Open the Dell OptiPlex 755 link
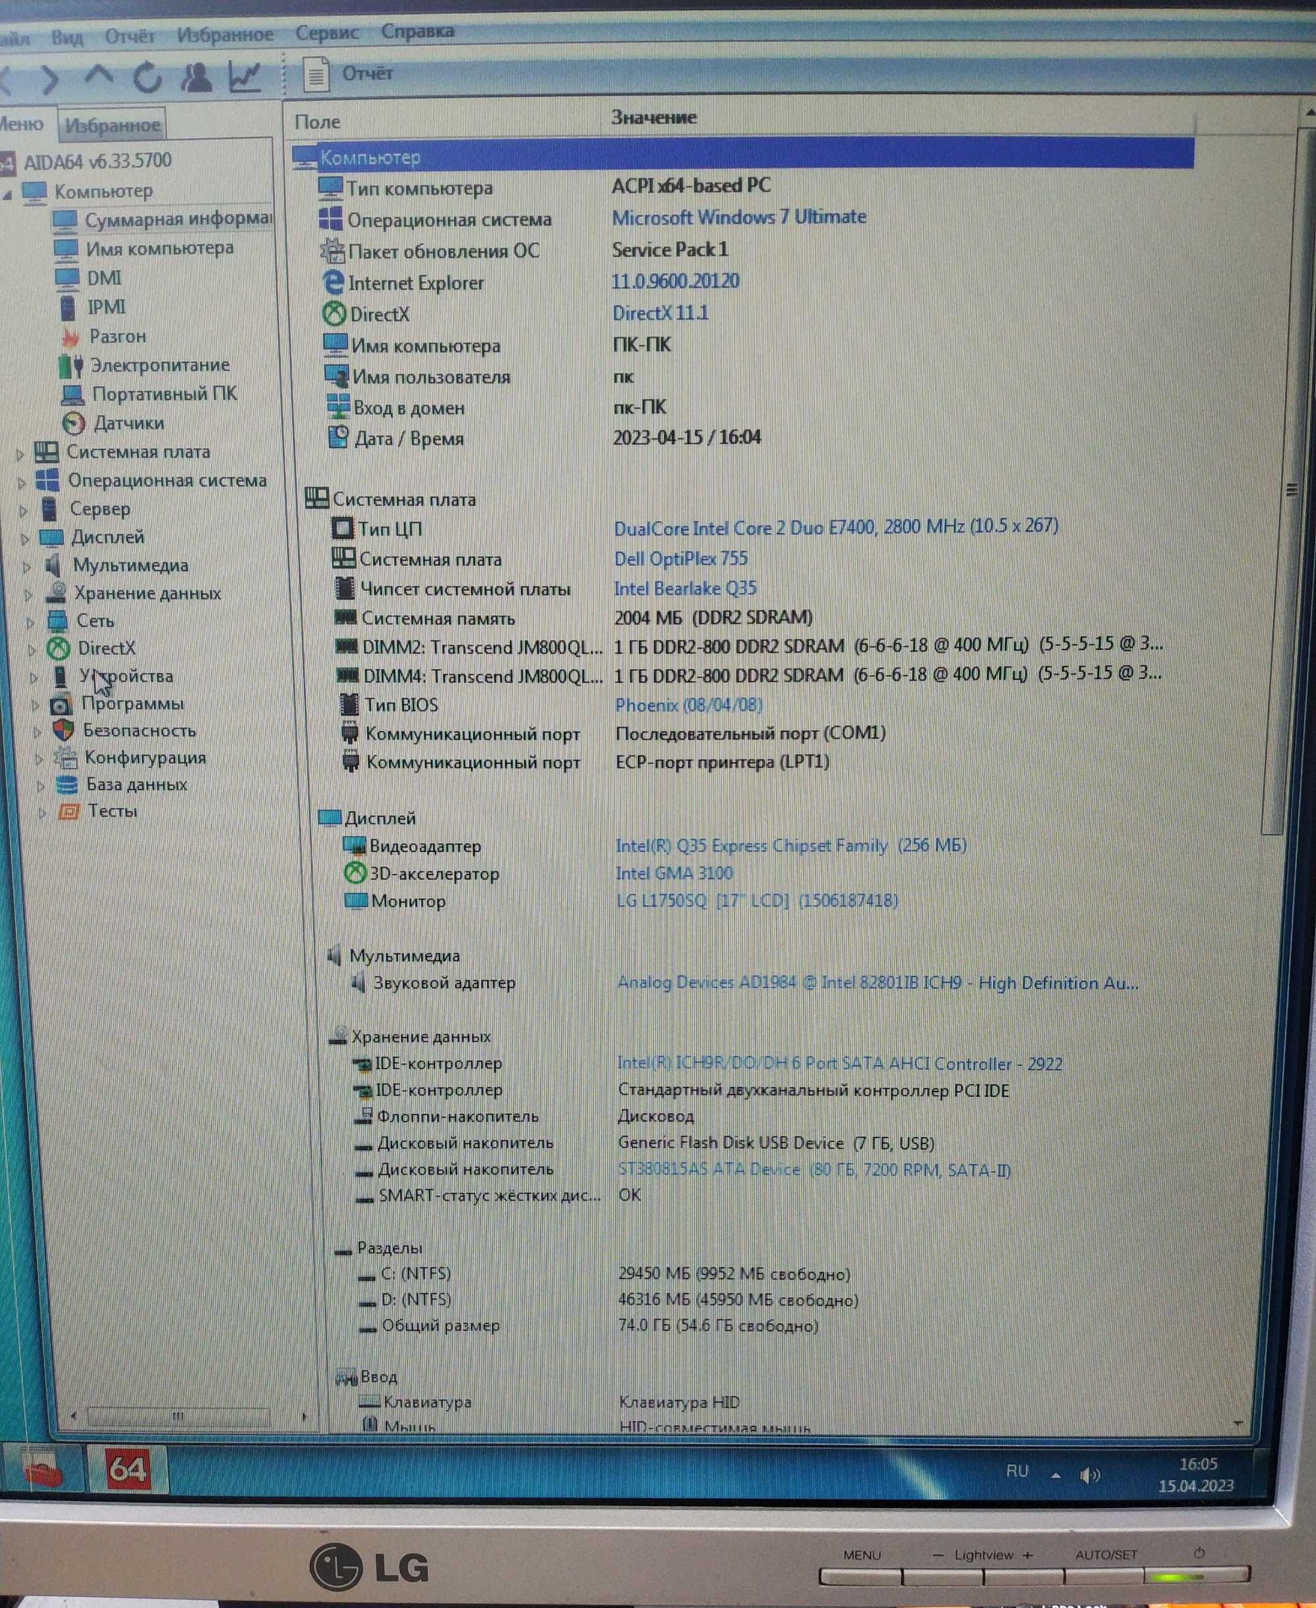This screenshot has width=1316, height=1608. coord(681,559)
